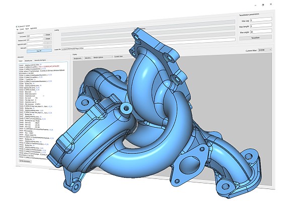Click the information button below the output log
The width and height of the screenshot is (291, 201).
coord(25,161)
